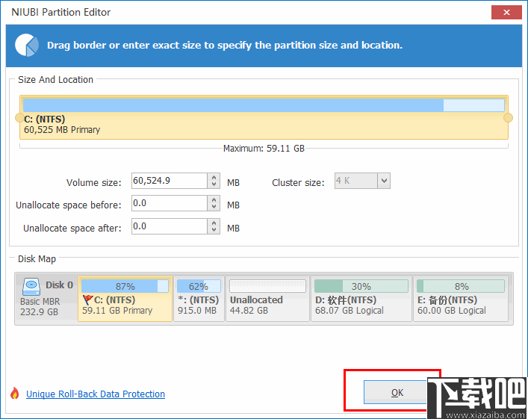The width and height of the screenshot is (528, 419).
Task: Click the Unallocate space before field
Action: click(x=170, y=203)
